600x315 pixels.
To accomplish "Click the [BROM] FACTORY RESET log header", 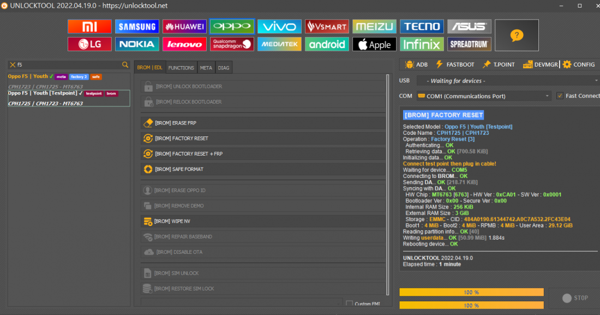I will (443, 115).
